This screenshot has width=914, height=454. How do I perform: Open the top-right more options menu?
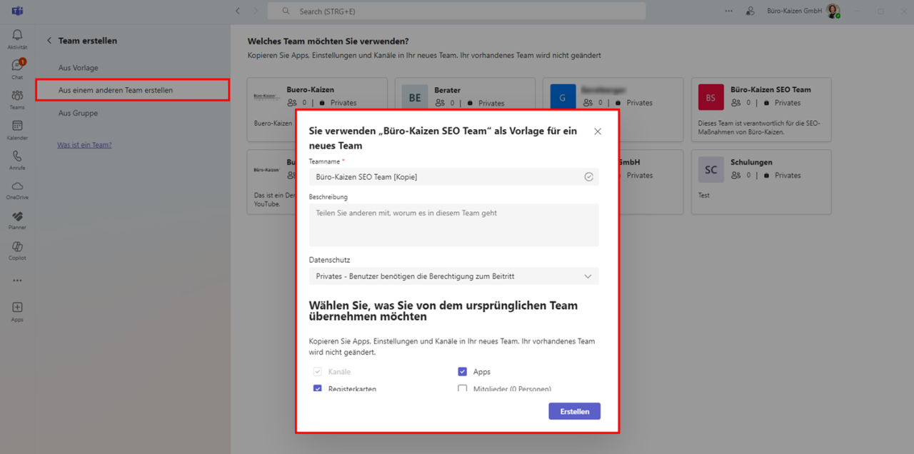click(x=728, y=11)
